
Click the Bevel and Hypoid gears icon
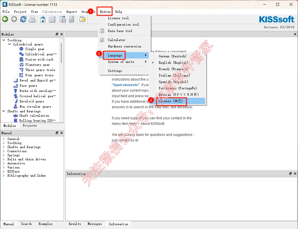coord(16,80)
